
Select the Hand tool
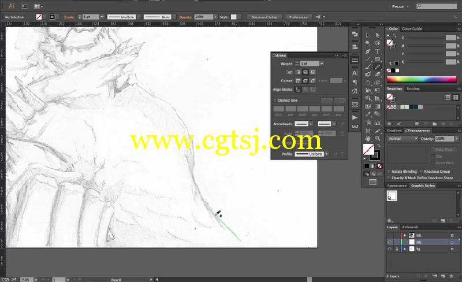click(368, 138)
